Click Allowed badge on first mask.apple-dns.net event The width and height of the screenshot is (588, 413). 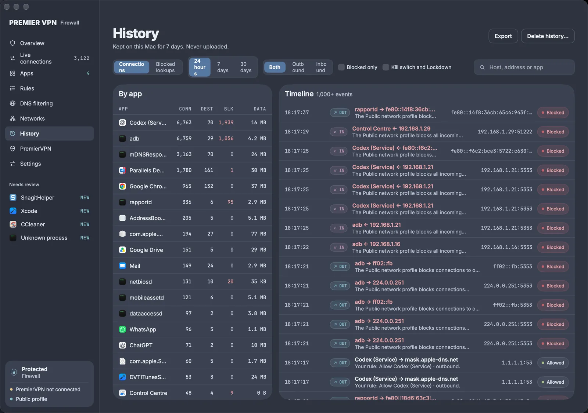pyautogui.click(x=553, y=363)
